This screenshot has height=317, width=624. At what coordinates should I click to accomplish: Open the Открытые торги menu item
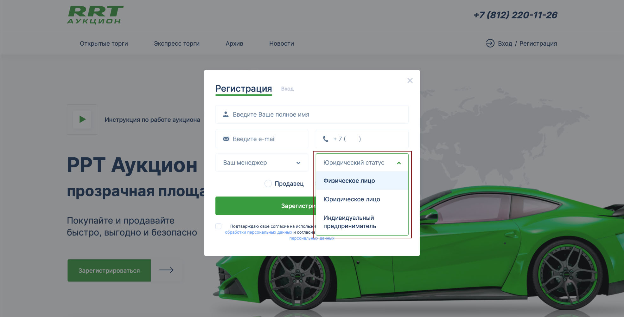pos(104,43)
